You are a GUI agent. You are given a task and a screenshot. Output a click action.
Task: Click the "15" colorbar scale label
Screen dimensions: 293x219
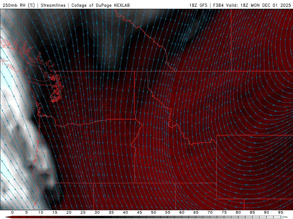55,212
